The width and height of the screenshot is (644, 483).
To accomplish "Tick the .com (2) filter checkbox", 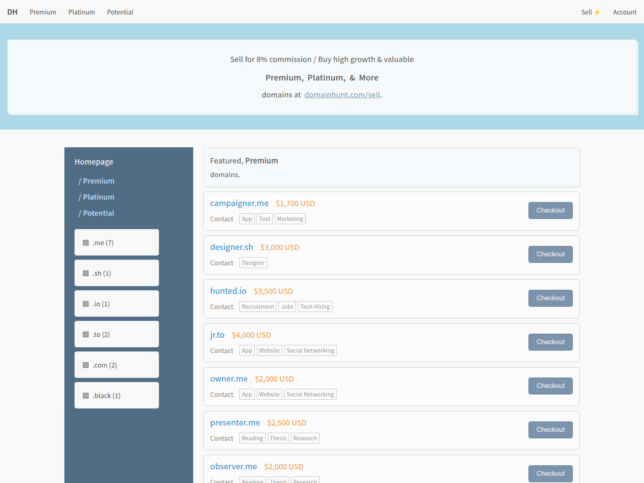I will tap(86, 365).
